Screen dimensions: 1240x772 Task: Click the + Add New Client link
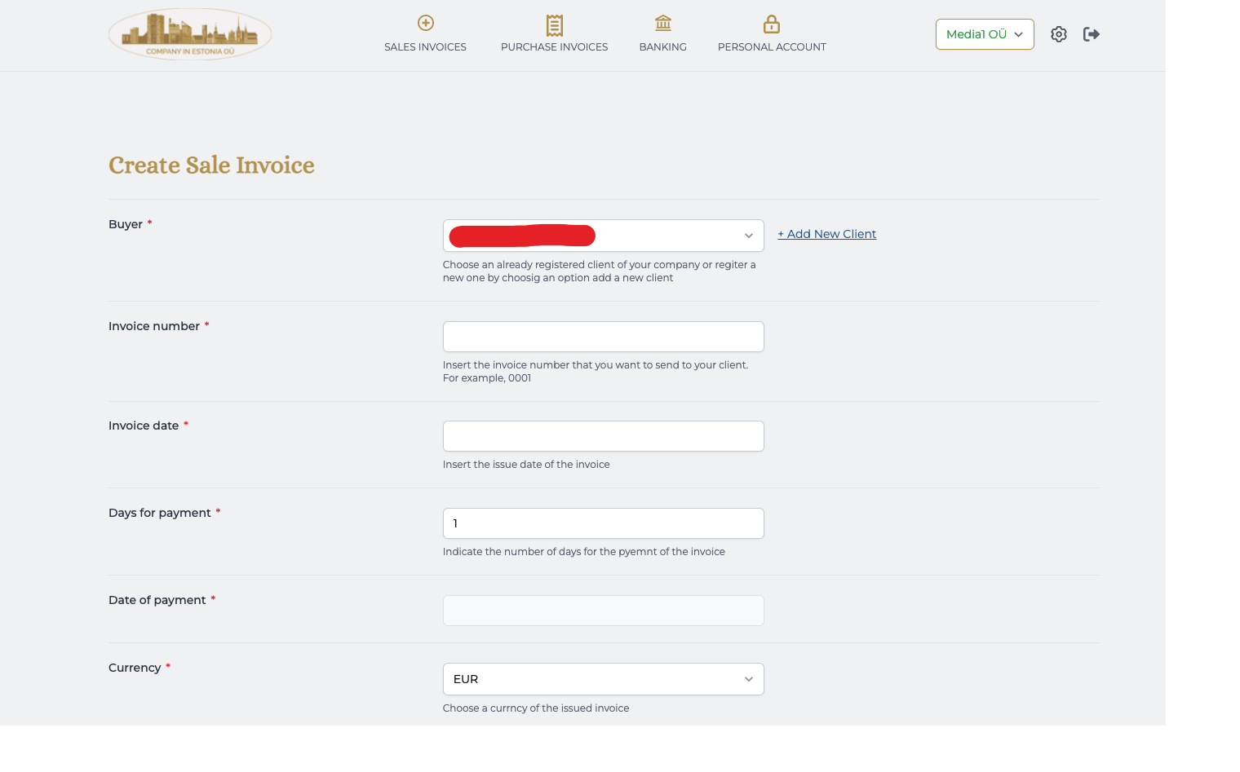[826, 234]
